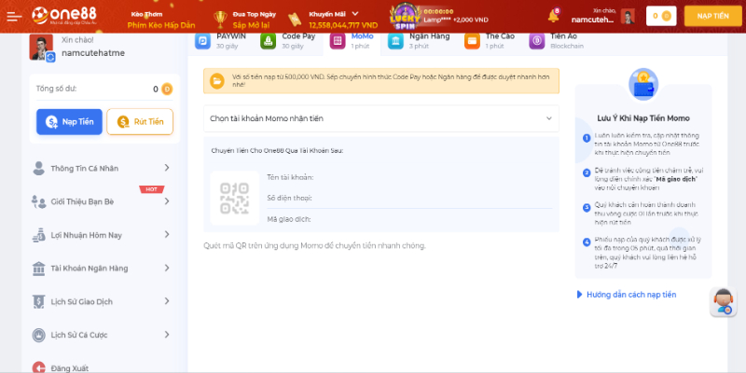The image size is (746, 373).
Task: Open the Lucky Spin wheel icon
Action: pyautogui.click(x=405, y=17)
